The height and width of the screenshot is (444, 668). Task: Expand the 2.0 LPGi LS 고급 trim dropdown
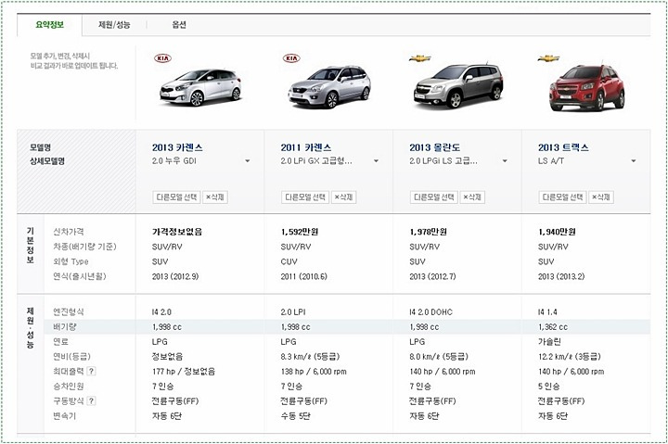pyautogui.click(x=505, y=161)
